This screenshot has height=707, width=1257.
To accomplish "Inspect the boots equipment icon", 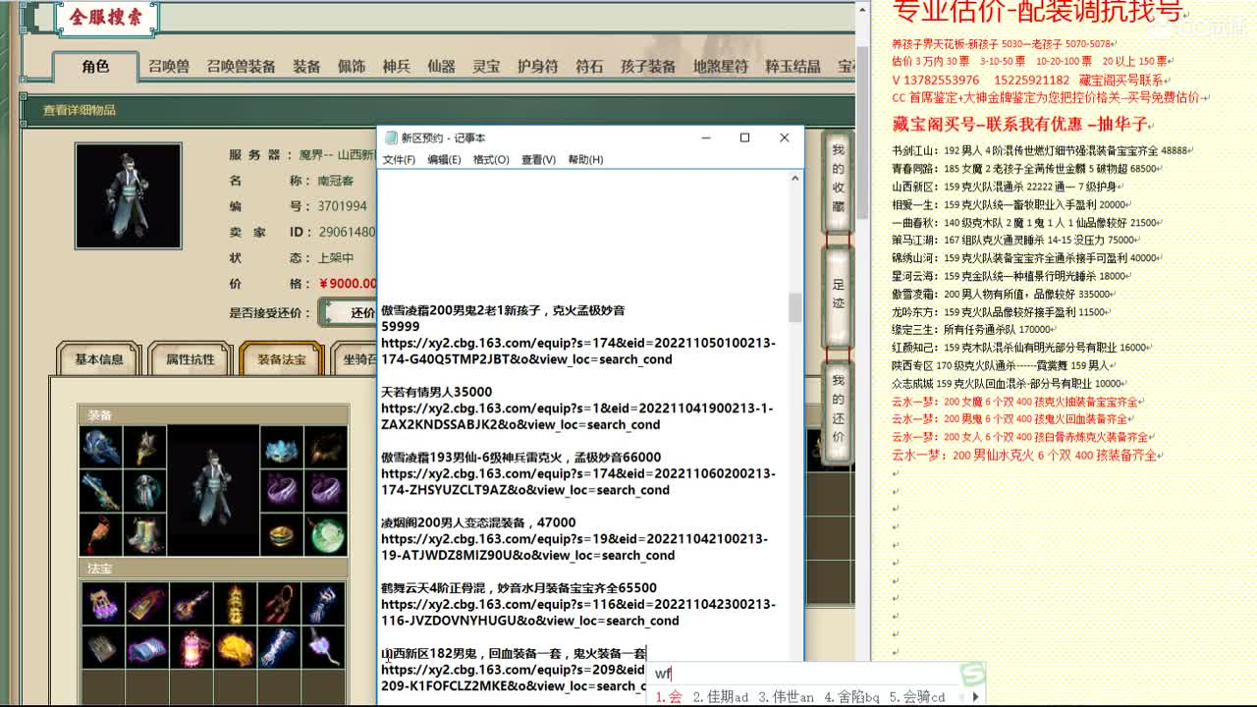I will pyautogui.click(x=144, y=533).
